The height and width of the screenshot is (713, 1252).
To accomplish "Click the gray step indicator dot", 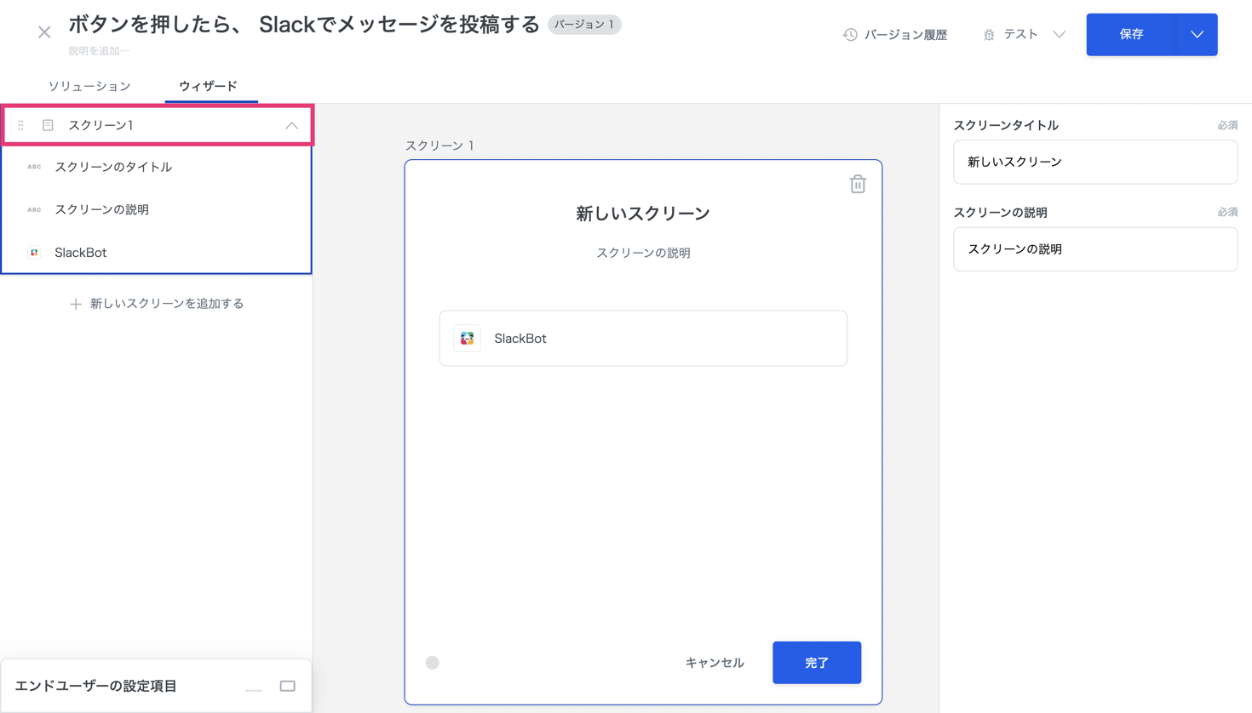I will [x=433, y=662].
